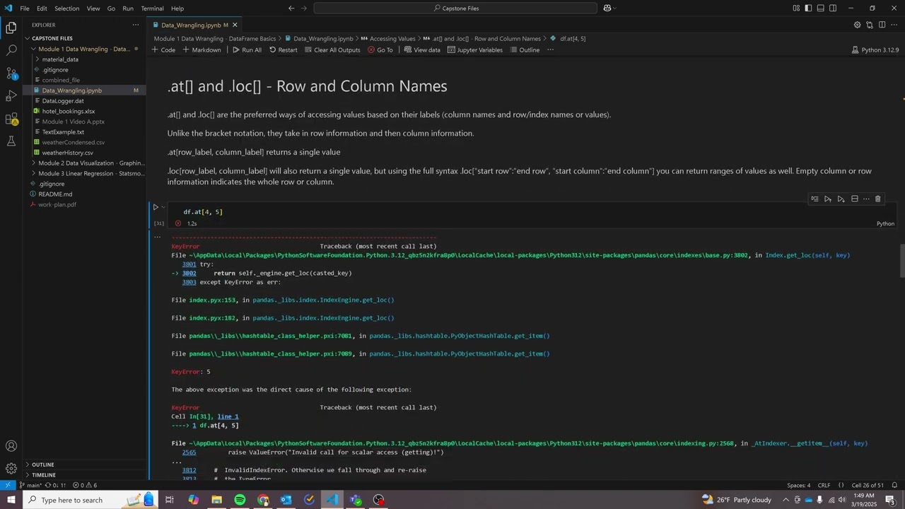Viewport: 905px width, 509px height.
Task: Open the Extensions view
Action: [11, 119]
